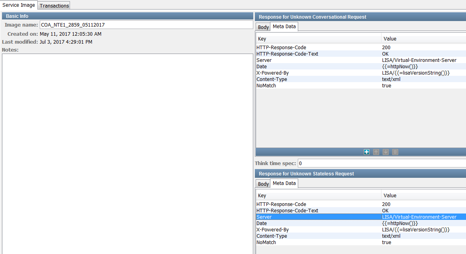Viewport: 466px width, 254px height.
Task: Click value 200 in Stateless table
Action: point(386,204)
